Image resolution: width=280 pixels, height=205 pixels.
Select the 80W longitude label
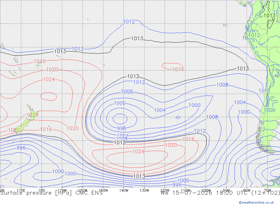click(x=247, y=190)
